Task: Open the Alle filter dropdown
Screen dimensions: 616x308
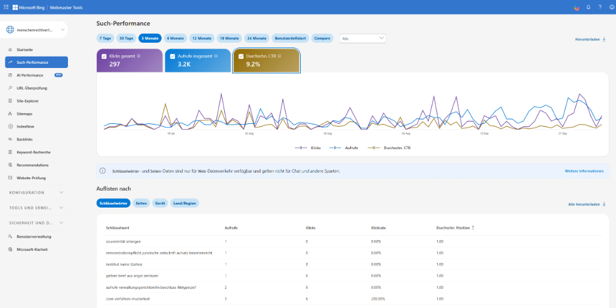Action: [x=363, y=38]
